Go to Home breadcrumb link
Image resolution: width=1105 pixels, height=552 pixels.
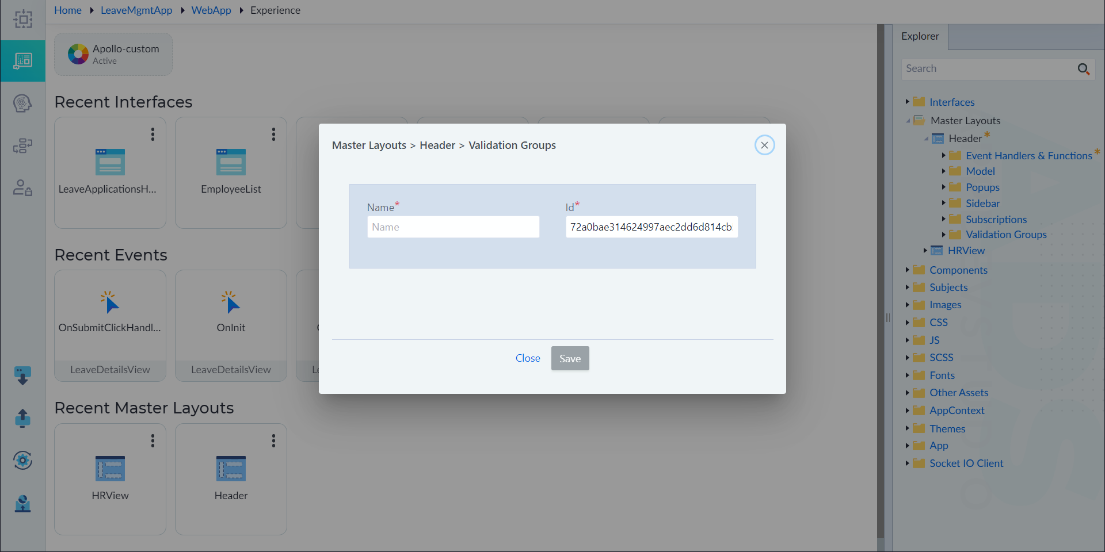68,10
